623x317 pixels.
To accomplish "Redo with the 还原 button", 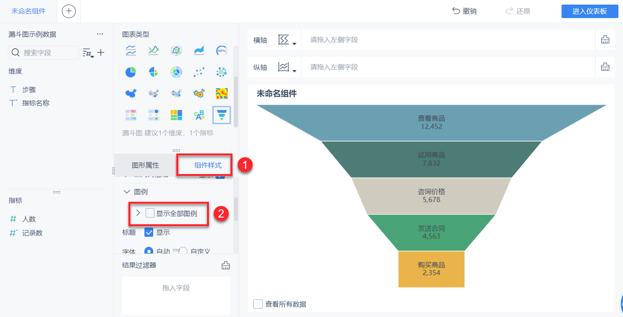I will pyautogui.click(x=518, y=11).
